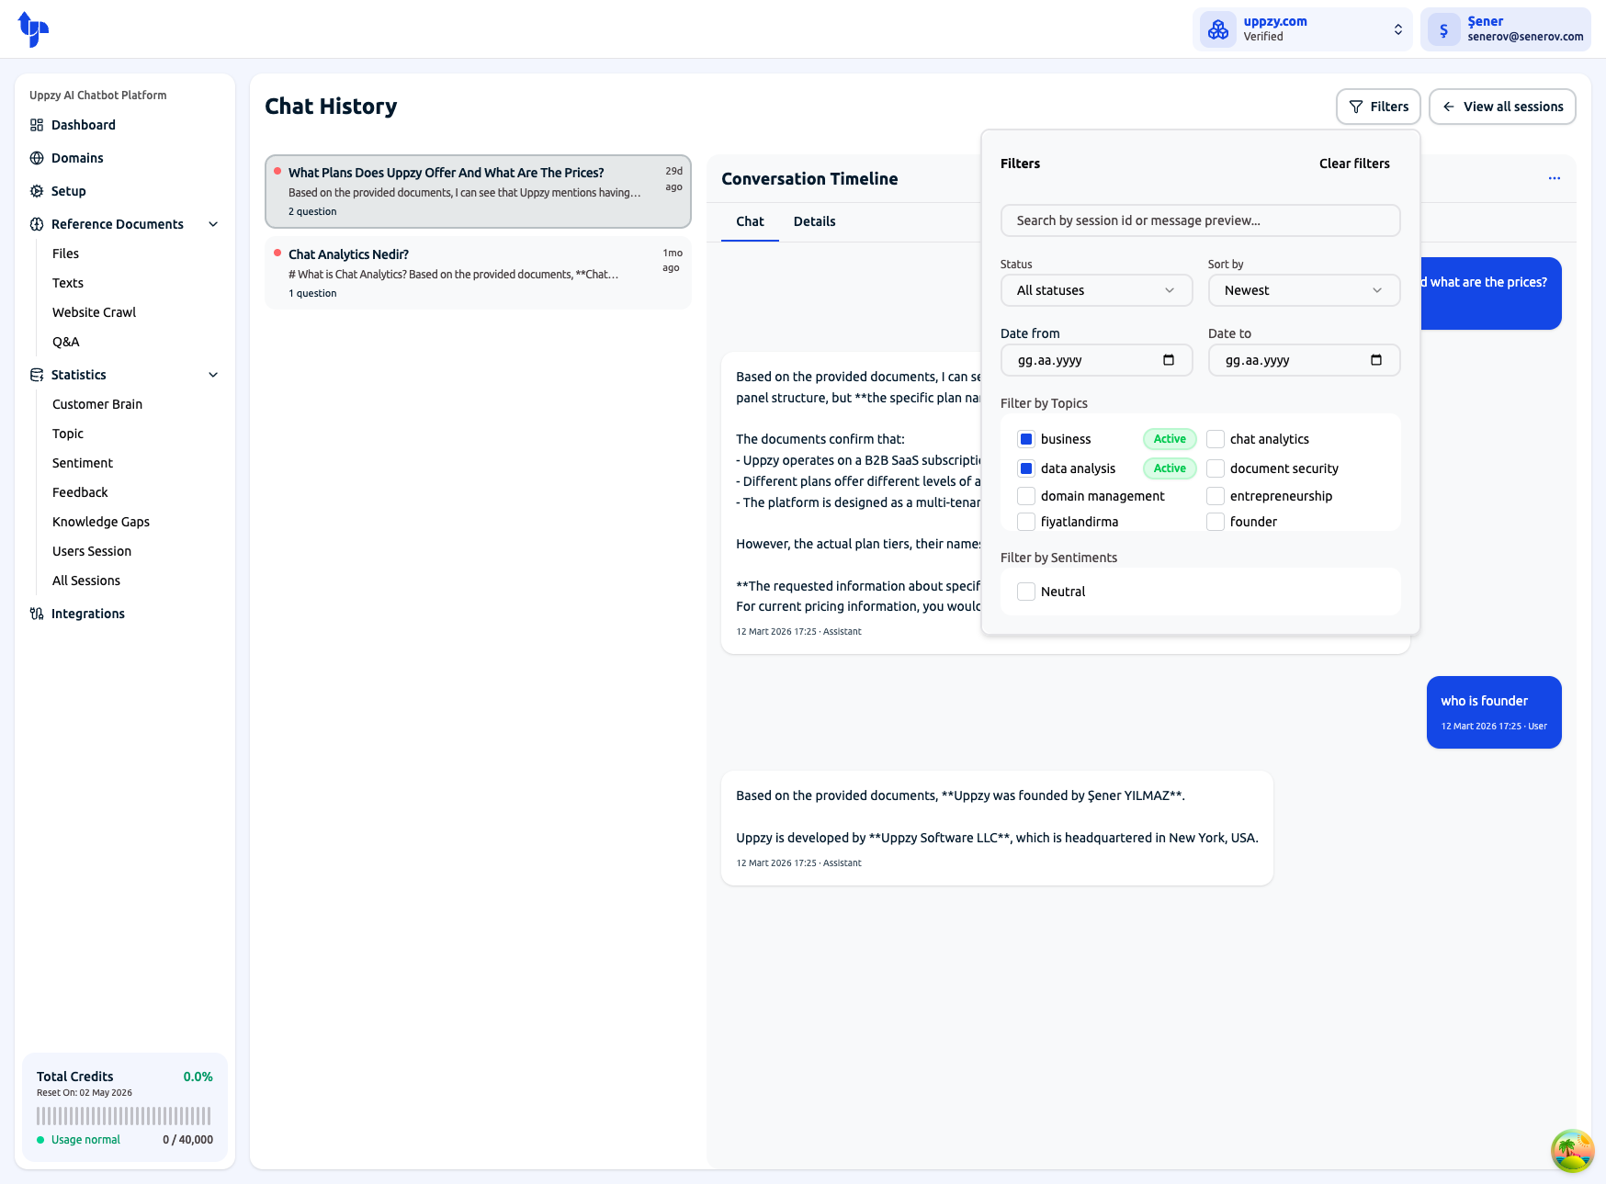Open calendar picker for Date from
Image resolution: width=1606 pixels, height=1184 pixels.
(1169, 360)
